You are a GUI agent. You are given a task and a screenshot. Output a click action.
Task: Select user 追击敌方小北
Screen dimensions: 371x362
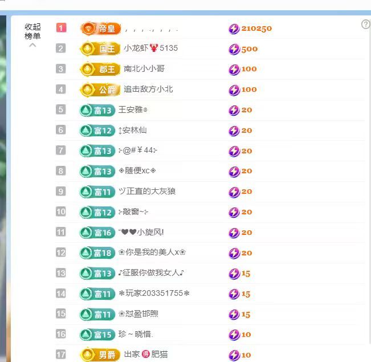(148, 90)
